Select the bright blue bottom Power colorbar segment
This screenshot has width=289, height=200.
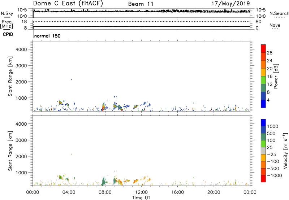click(263, 104)
